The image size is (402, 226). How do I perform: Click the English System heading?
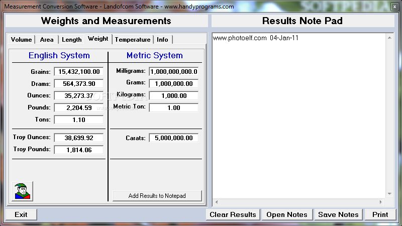pos(59,55)
